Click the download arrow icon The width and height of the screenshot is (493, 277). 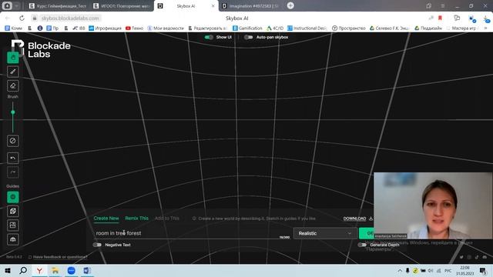[x=371, y=219]
